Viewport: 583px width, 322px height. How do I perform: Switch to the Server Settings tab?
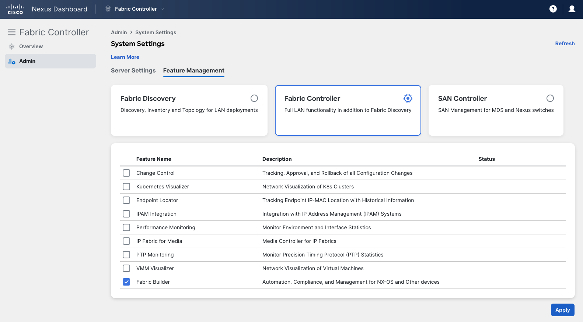(133, 70)
